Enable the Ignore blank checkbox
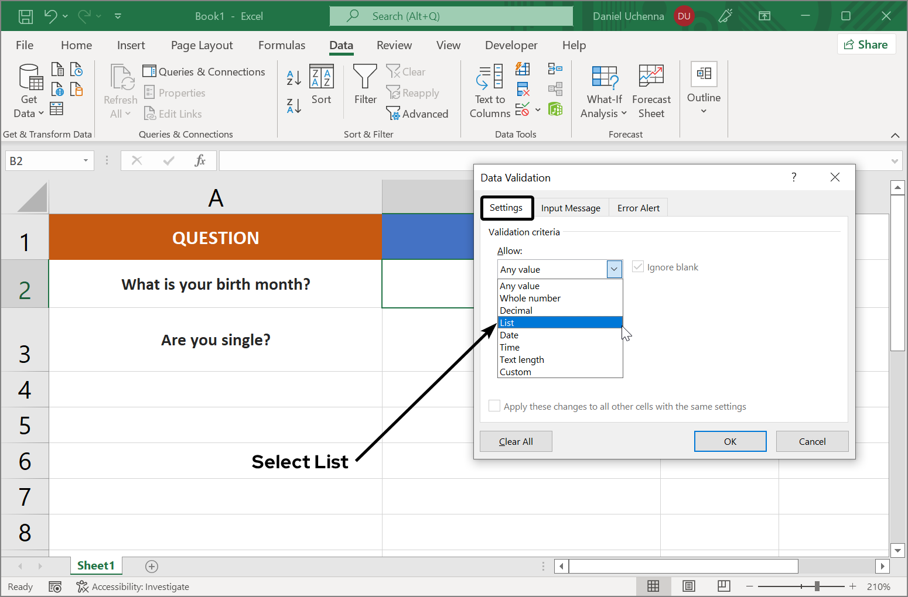This screenshot has height=597, width=908. [x=637, y=266]
